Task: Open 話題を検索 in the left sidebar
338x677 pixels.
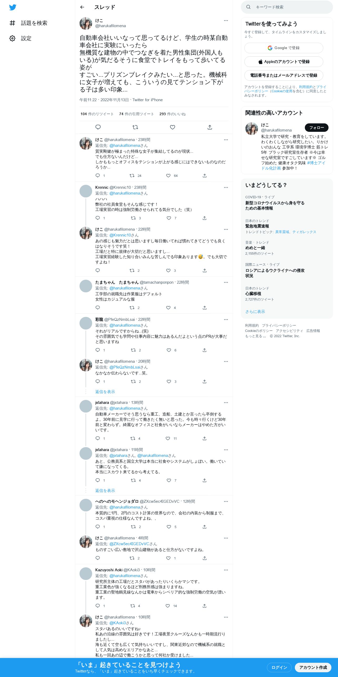Action: (28, 23)
